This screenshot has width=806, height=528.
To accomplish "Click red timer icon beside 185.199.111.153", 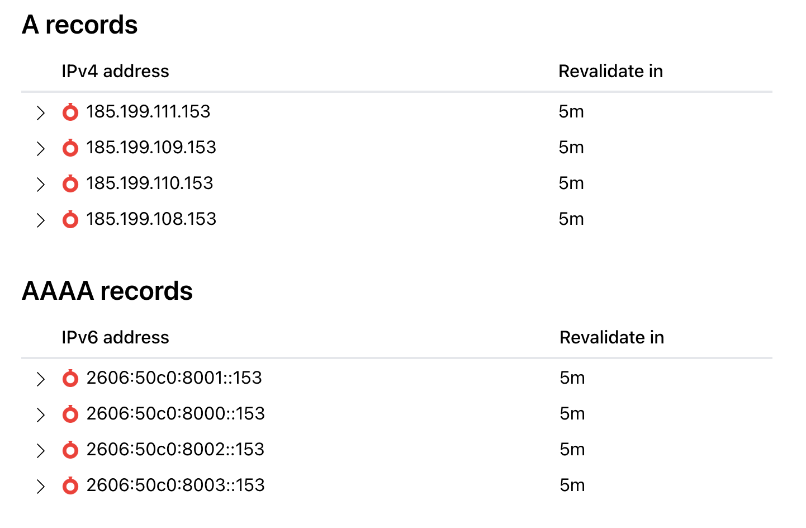I will coord(70,112).
